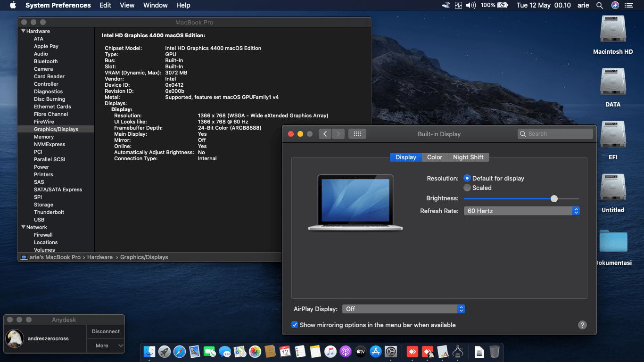Screen dimensions: 644x362
Task: Open Spotlight magnifier in menu bar
Action: pos(600,5)
